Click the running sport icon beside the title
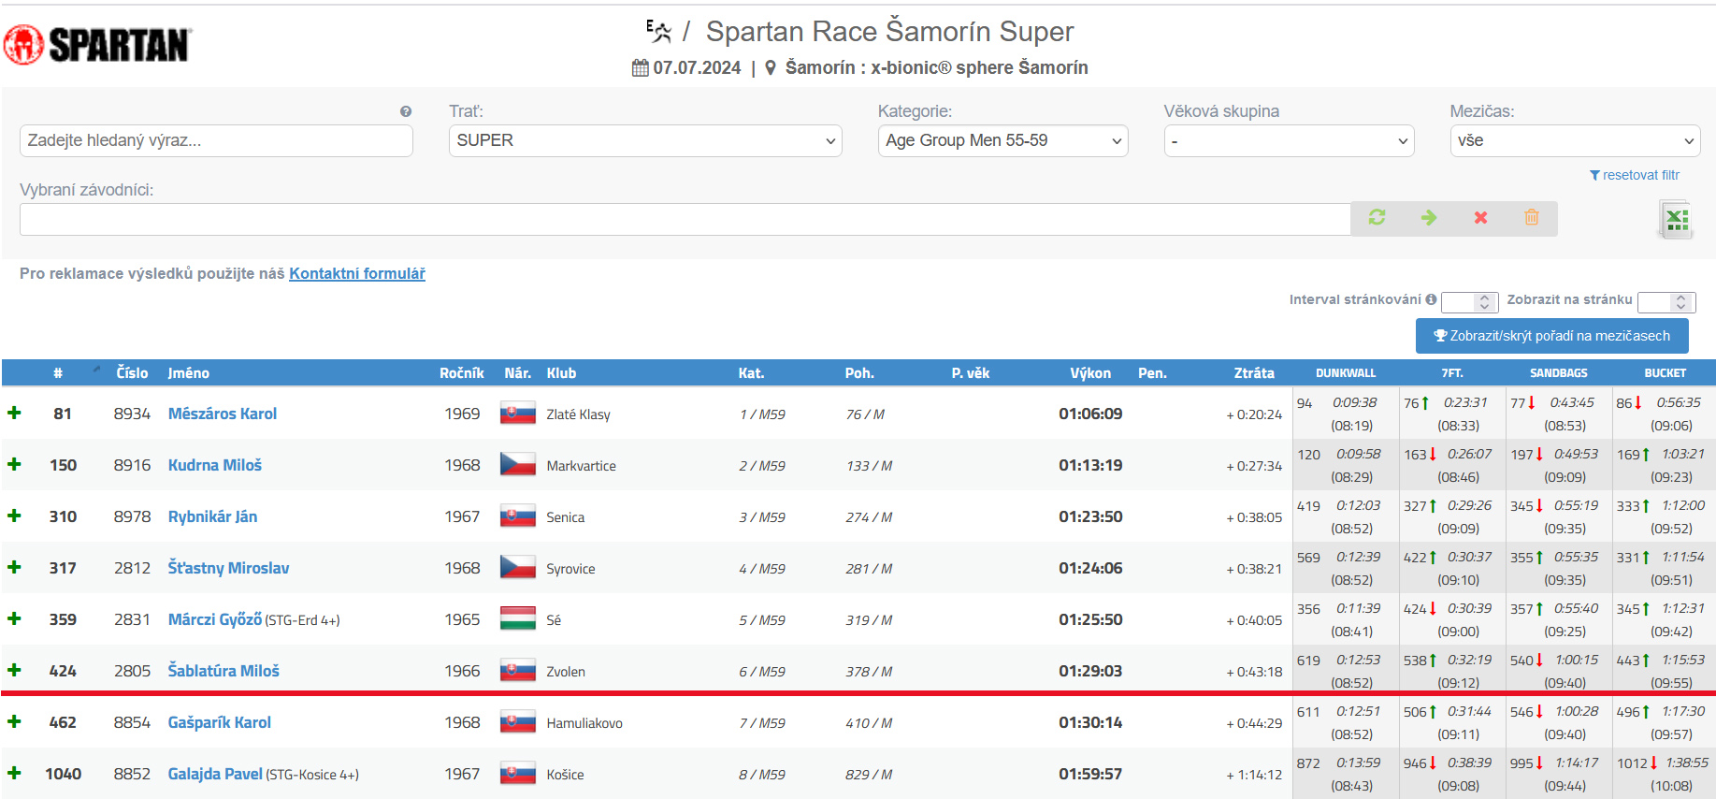Viewport: 1716px width, 799px height. coord(659,31)
